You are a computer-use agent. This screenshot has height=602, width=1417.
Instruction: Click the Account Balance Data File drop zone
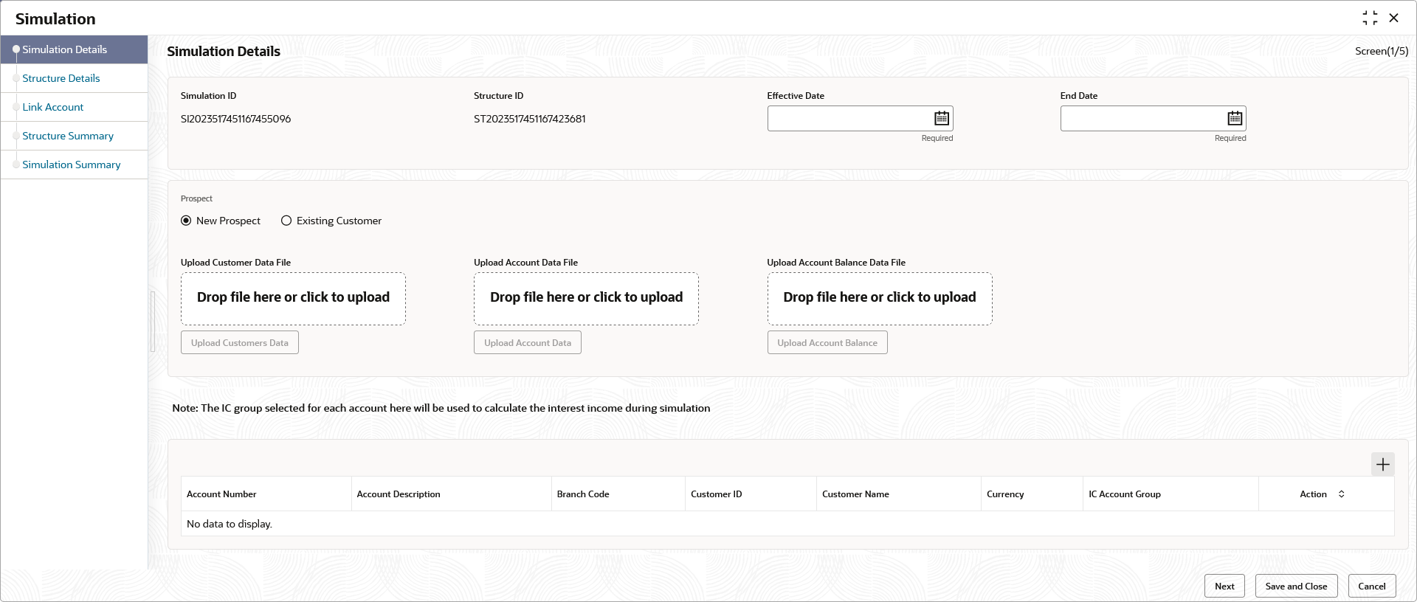tap(880, 298)
